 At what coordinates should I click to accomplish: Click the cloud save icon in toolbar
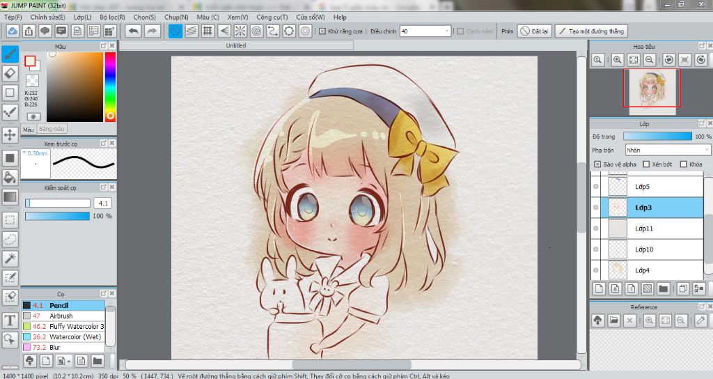(x=13, y=31)
